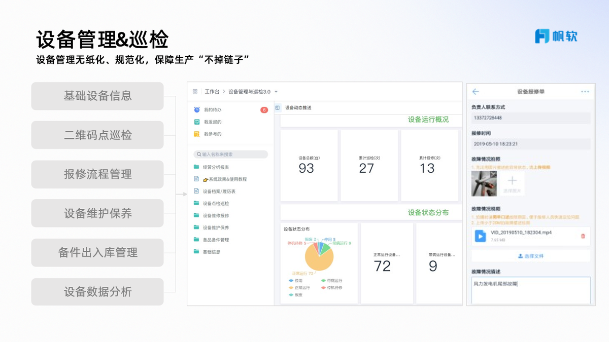Click the VID_20190510_182304.mp4 file name
This screenshot has height=342, width=609.
pyautogui.click(x=521, y=233)
